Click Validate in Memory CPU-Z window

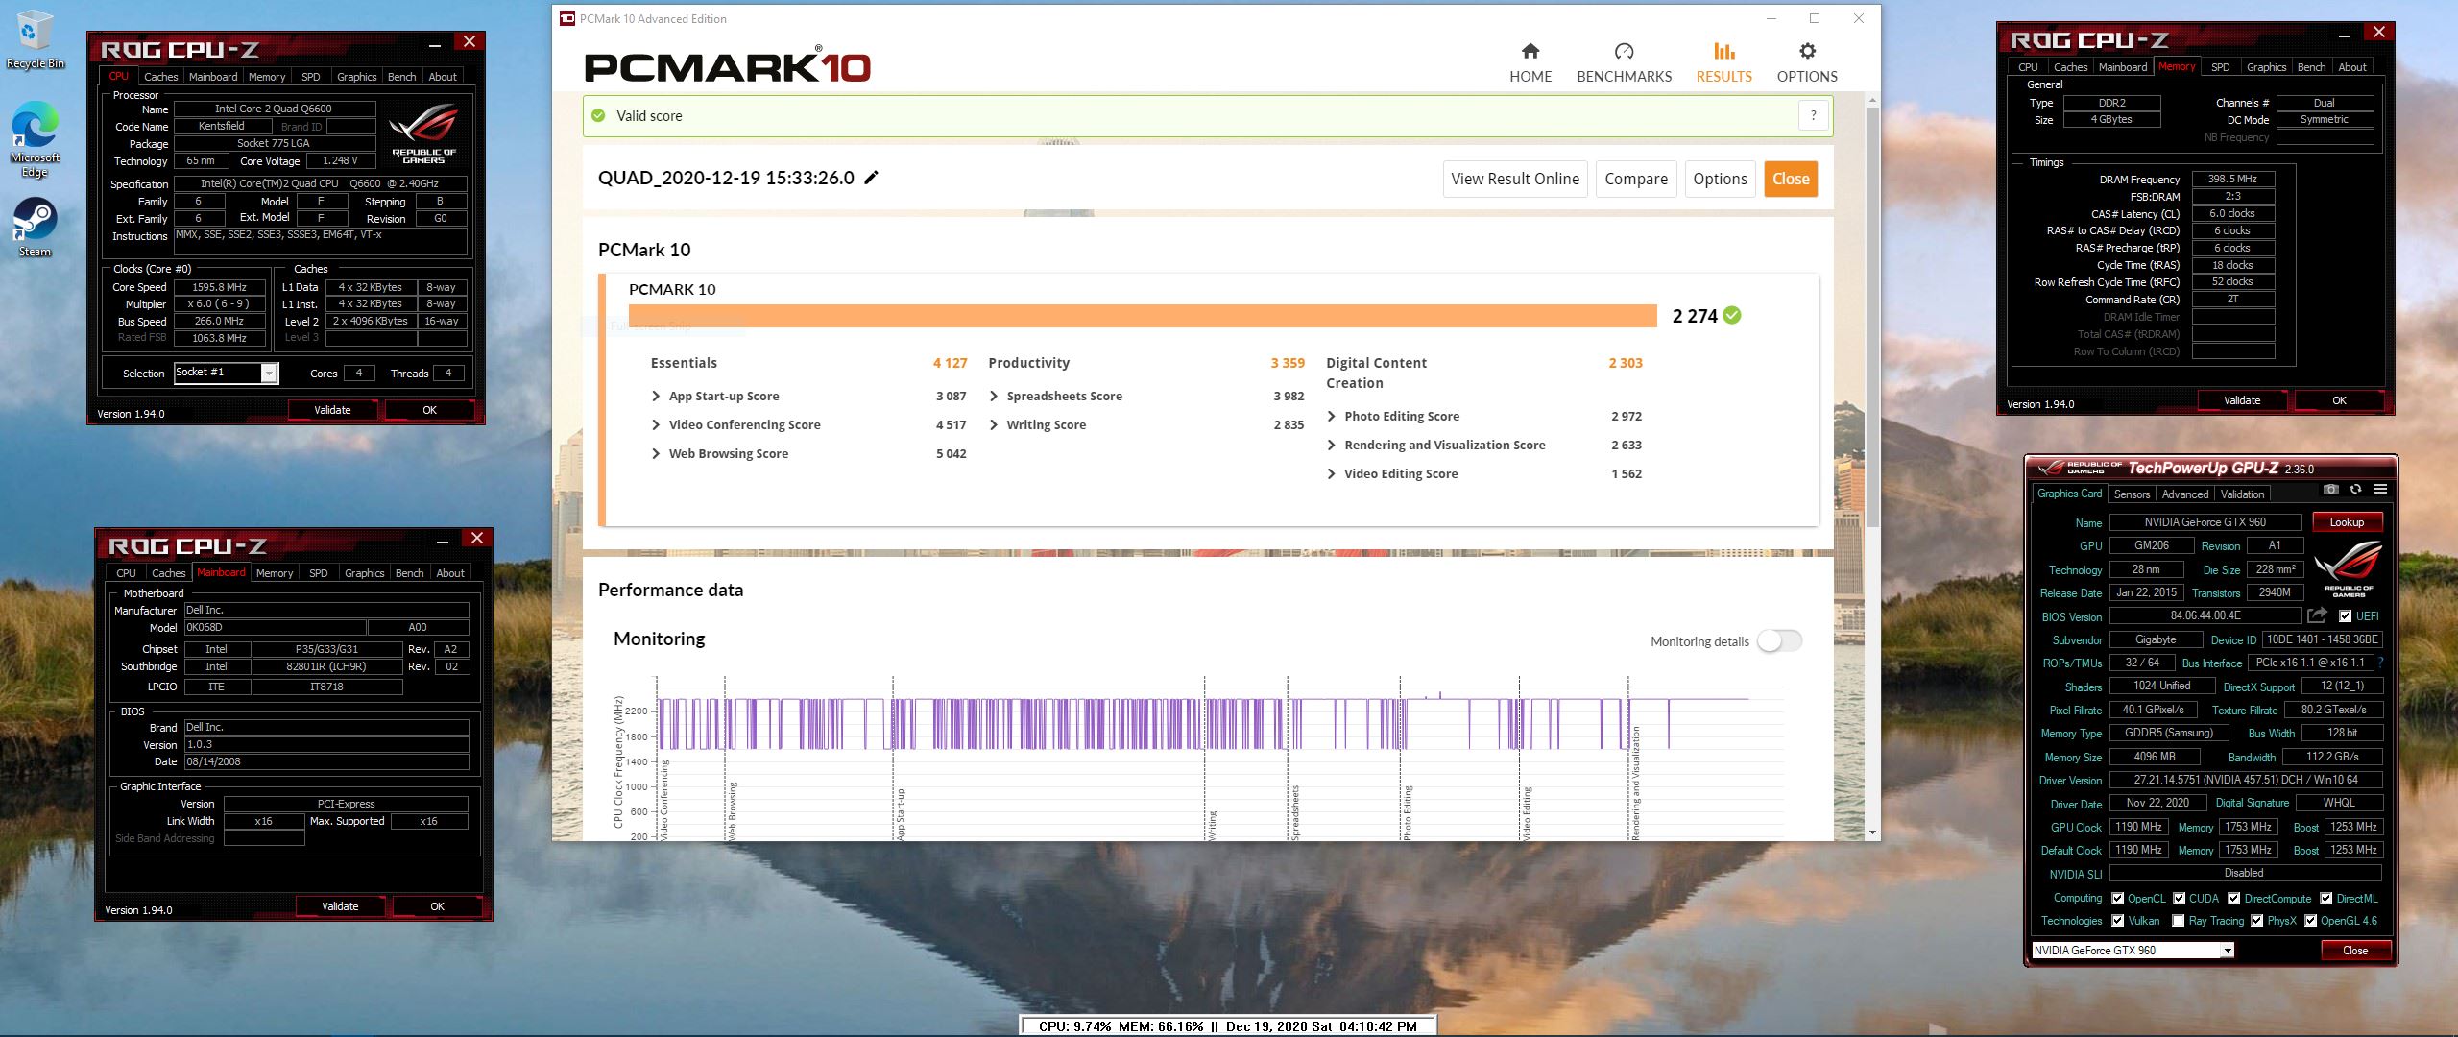pos(2242,400)
